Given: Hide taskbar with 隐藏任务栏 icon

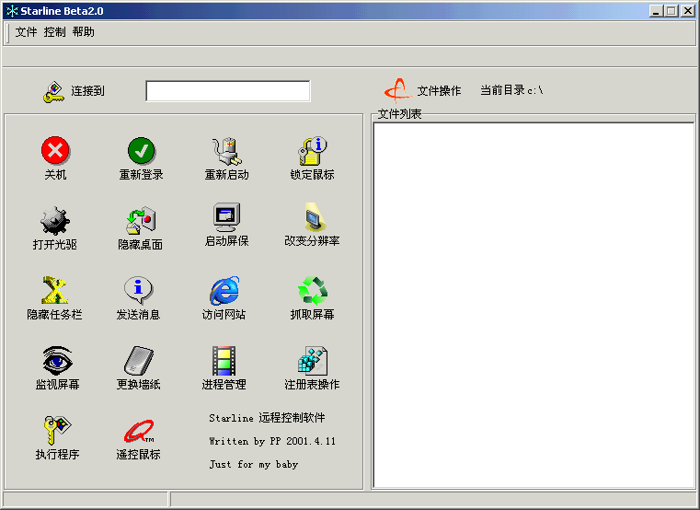Looking at the screenshot, I should coord(55,290).
